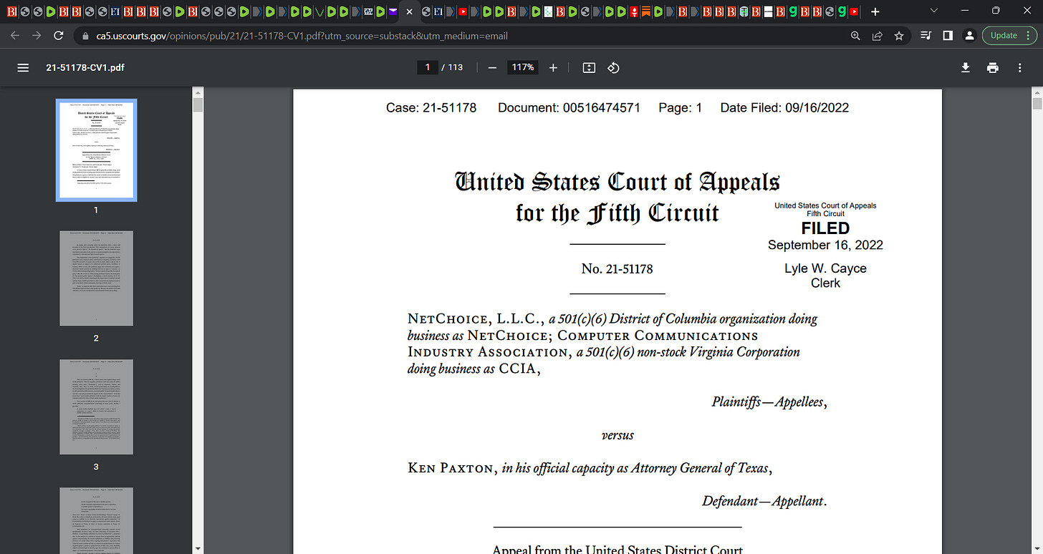1043x554 pixels.
Task: Select page 1 thumbnail
Action: tap(97, 150)
